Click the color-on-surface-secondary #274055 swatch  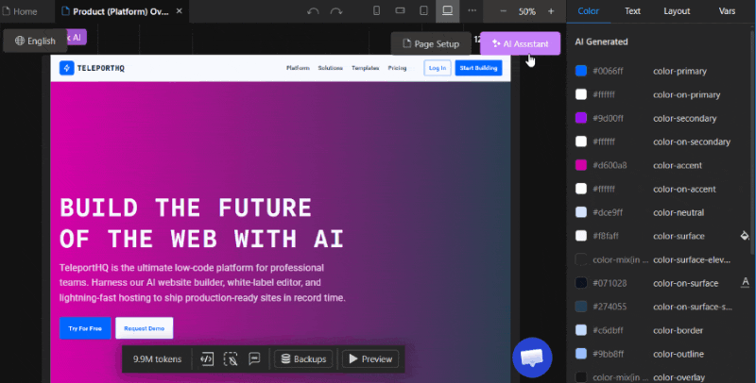581,307
